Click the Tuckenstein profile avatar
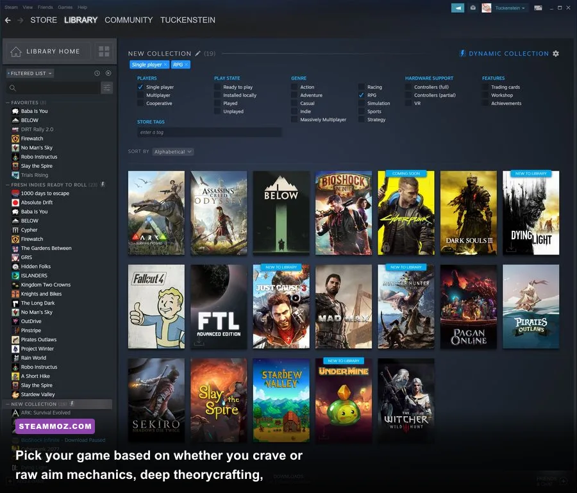 (487, 8)
